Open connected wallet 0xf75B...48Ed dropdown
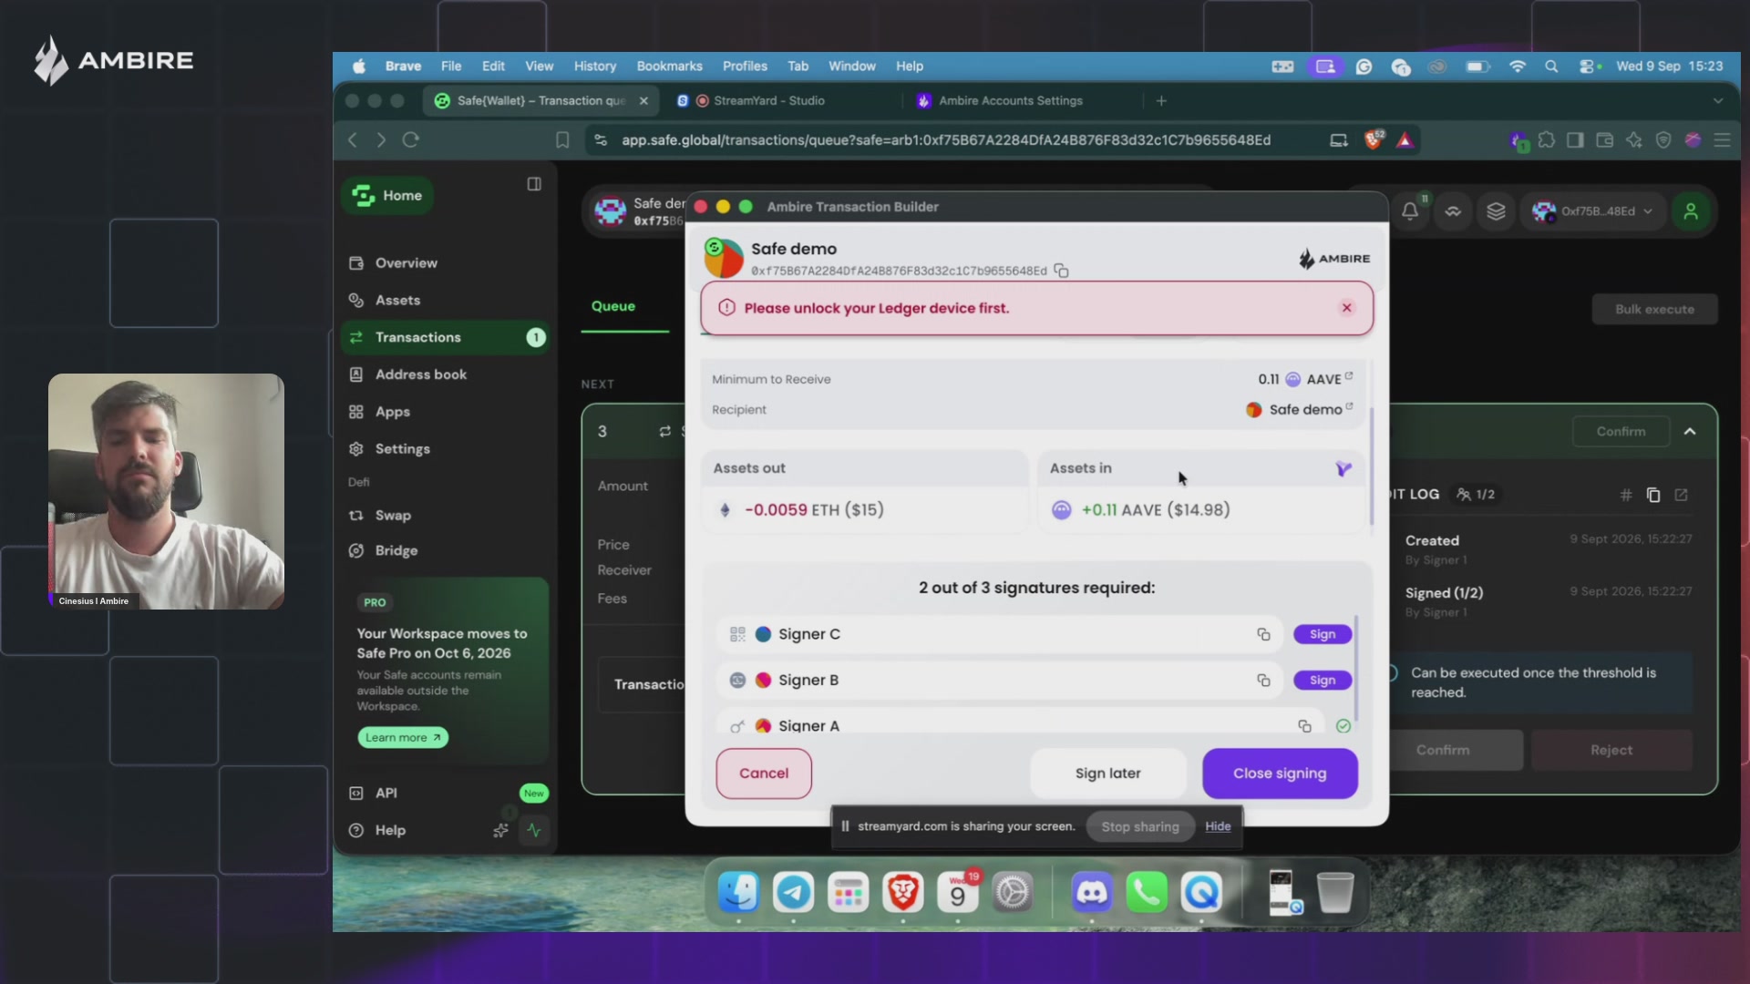This screenshot has width=1750, height=984. click(x=1592, y=211)
